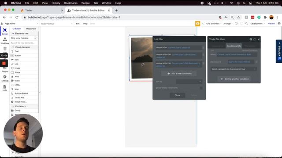Open macOS Spotlight search in menu bar
Viewport: 282px width, 158px height.
point(244,3)
